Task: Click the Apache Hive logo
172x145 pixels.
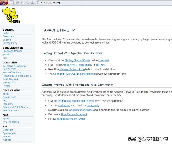Action: (x=11, y=15)
